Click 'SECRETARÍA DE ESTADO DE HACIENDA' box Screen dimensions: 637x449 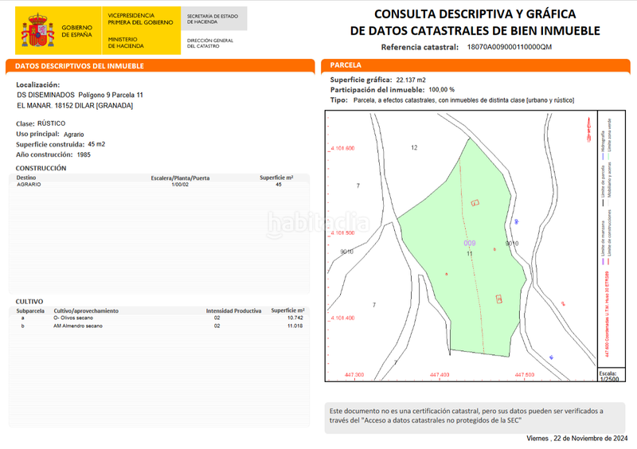click(x=213, y=19)
